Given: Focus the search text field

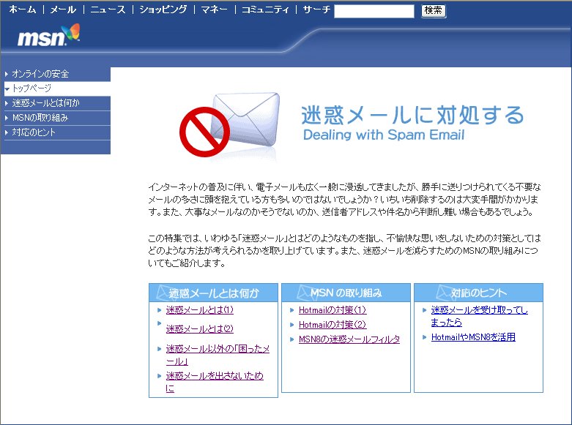Looking at the screenshot, I should tap(374, 11).
